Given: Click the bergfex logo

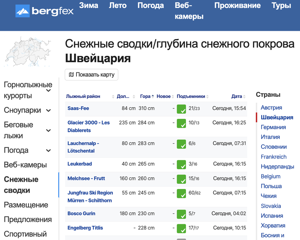Looking at the screenshot, I should pyautogui.click(x=44, y=11).
